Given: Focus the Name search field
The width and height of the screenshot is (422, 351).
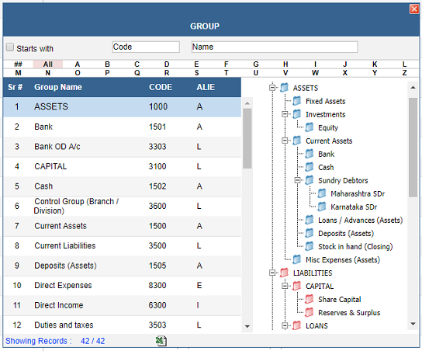Looking at the screenshot, I should [x=275, y=47].
